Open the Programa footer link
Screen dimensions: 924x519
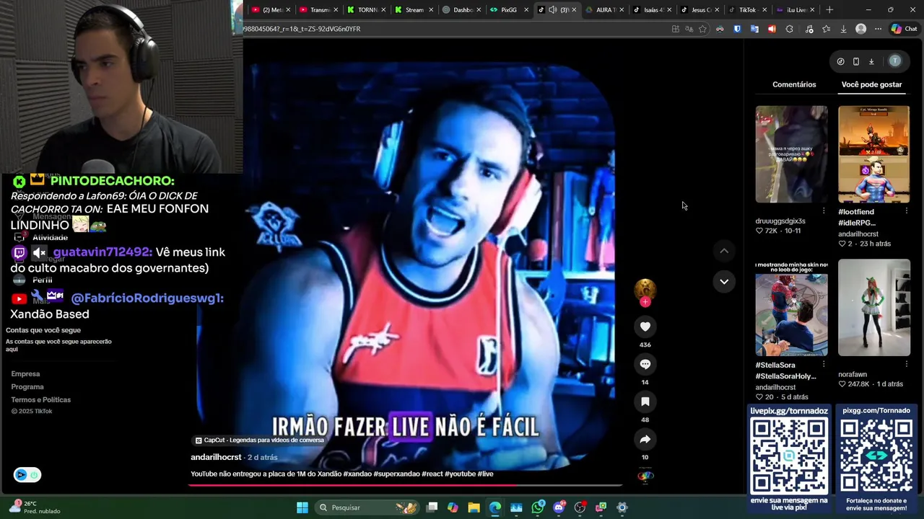[x=27, y=387]
